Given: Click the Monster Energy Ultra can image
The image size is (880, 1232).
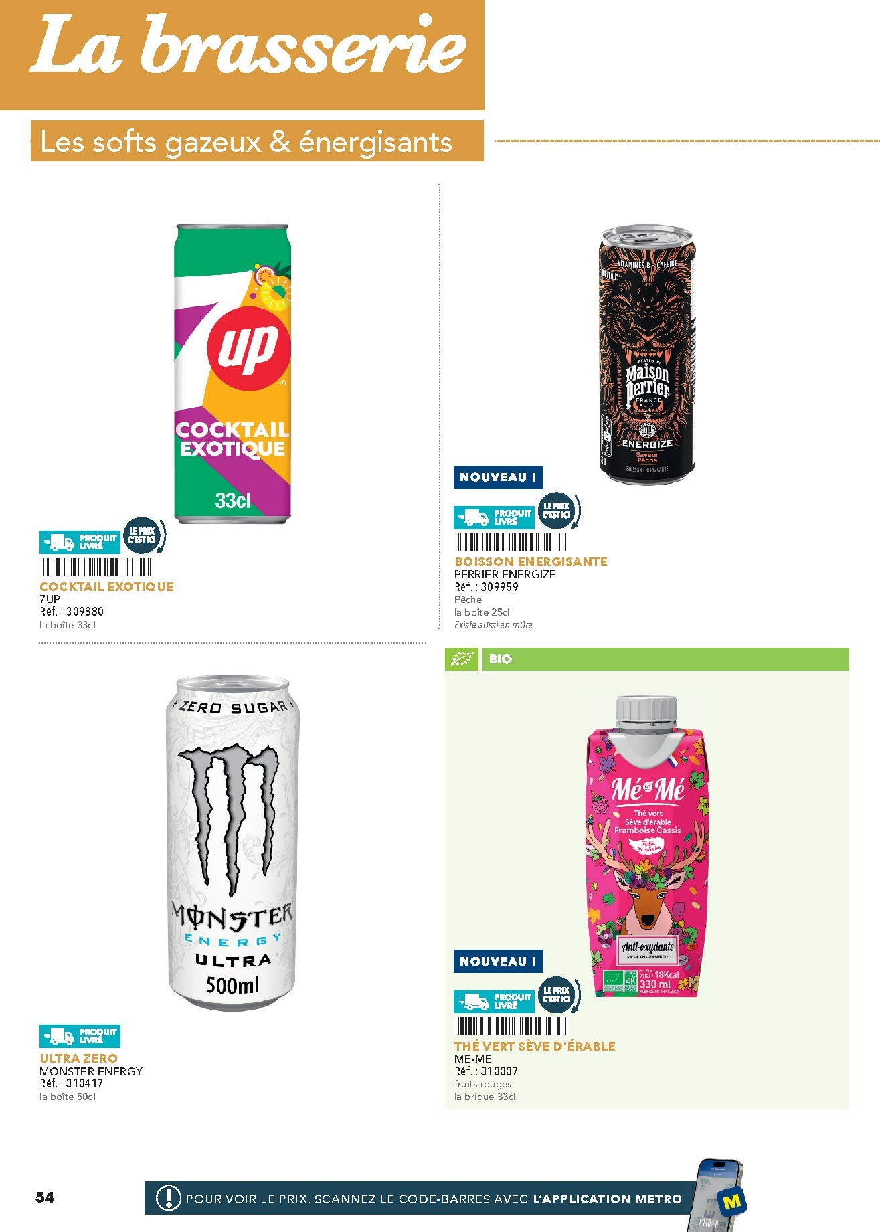Looking at the screenshot, I should 232,843.
